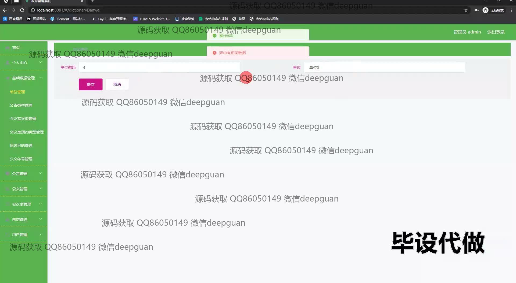Select 单位管理 in the sidebar

17,92
